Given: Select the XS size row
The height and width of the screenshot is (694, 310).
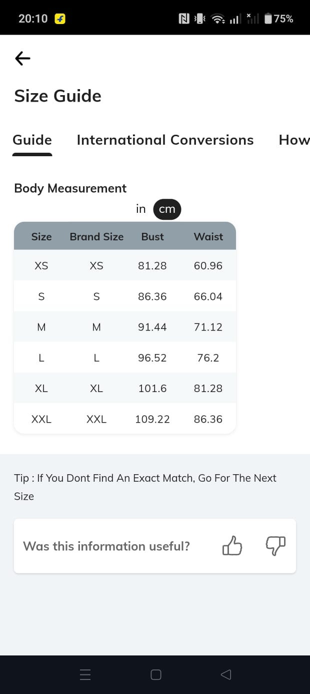Looking at the screenshot, I should pos(124,265).
